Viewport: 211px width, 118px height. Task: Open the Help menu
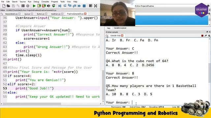(75, 2)
